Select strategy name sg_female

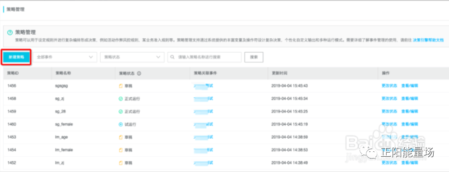tap(64, 125)
